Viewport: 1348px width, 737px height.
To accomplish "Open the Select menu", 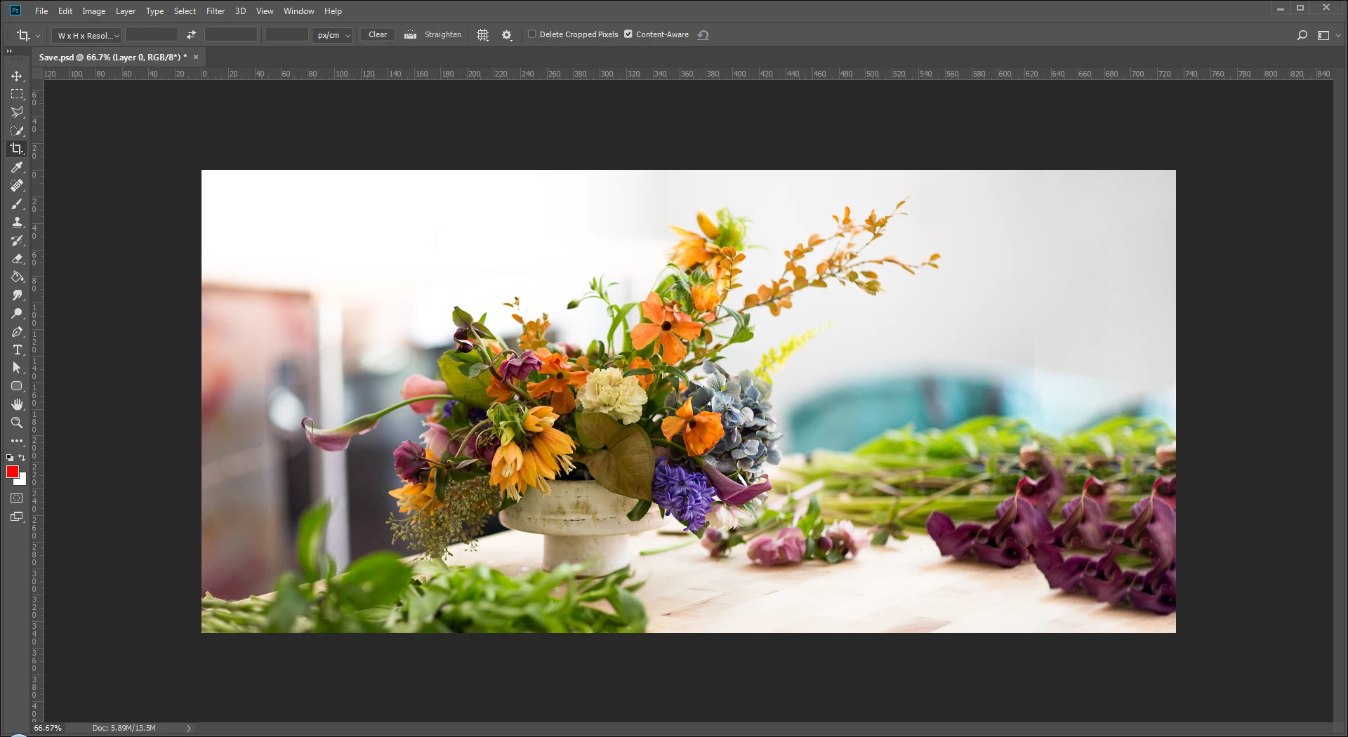I will coord(185,11).
